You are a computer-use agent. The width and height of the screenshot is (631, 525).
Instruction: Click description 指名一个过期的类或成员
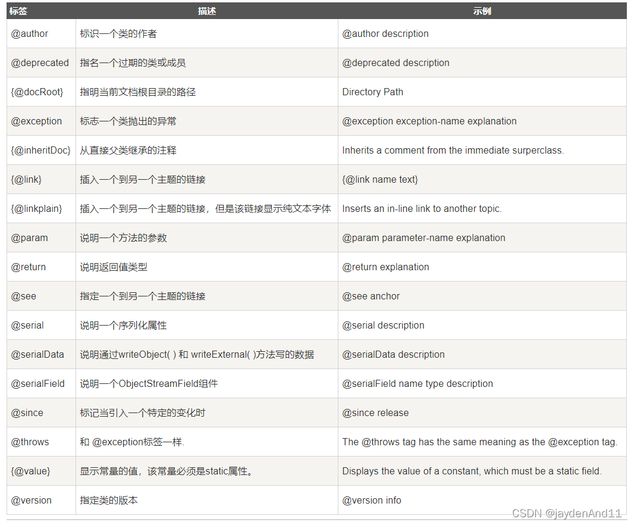[133, 63]
